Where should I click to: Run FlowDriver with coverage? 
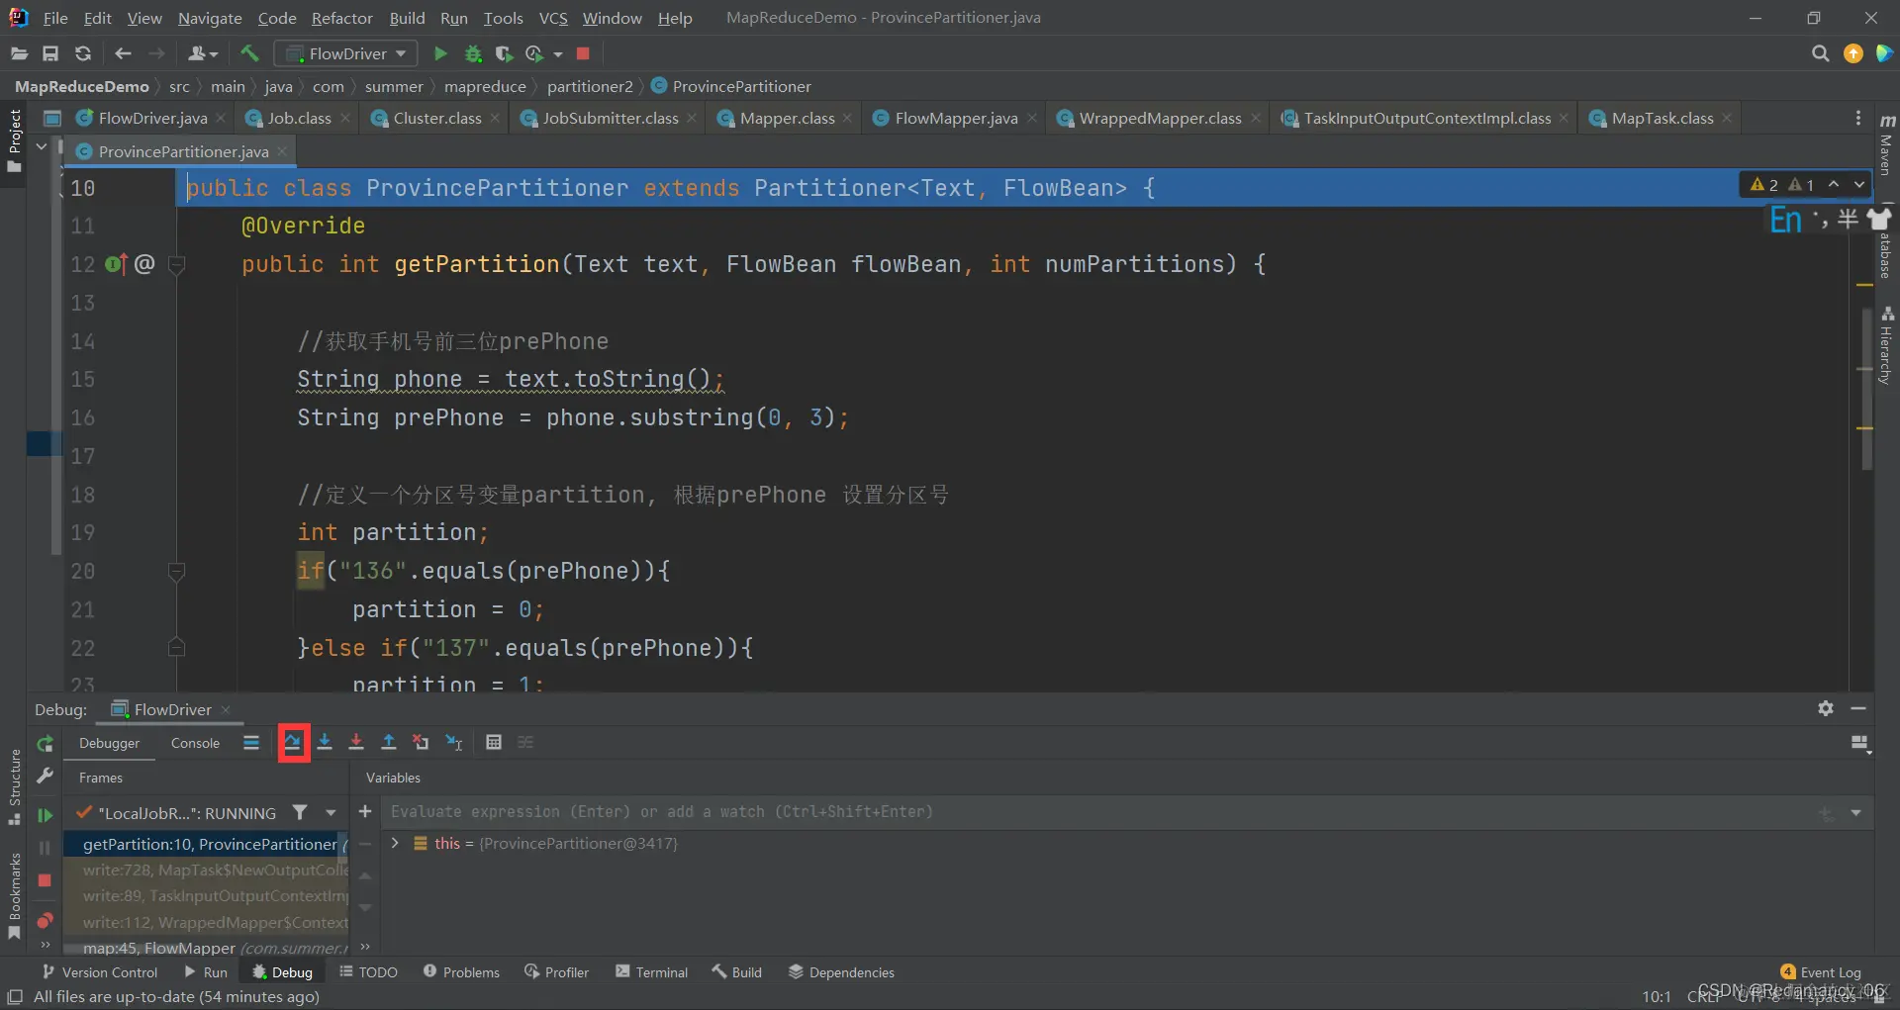point(504,53)
